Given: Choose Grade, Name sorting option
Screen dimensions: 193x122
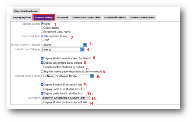Looking at the screenshot, I should tap(42, 28).
